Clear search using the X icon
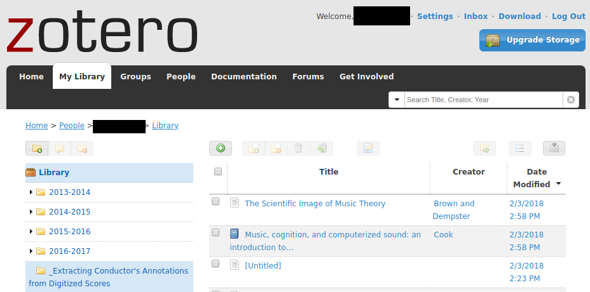Screen dimensions: 590x292 (x=571, y=100)
